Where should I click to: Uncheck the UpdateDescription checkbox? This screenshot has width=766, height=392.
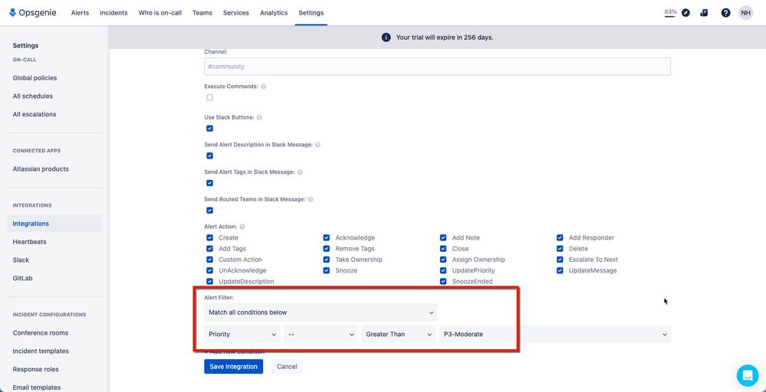pyautogui.click(x=209, y=282)
